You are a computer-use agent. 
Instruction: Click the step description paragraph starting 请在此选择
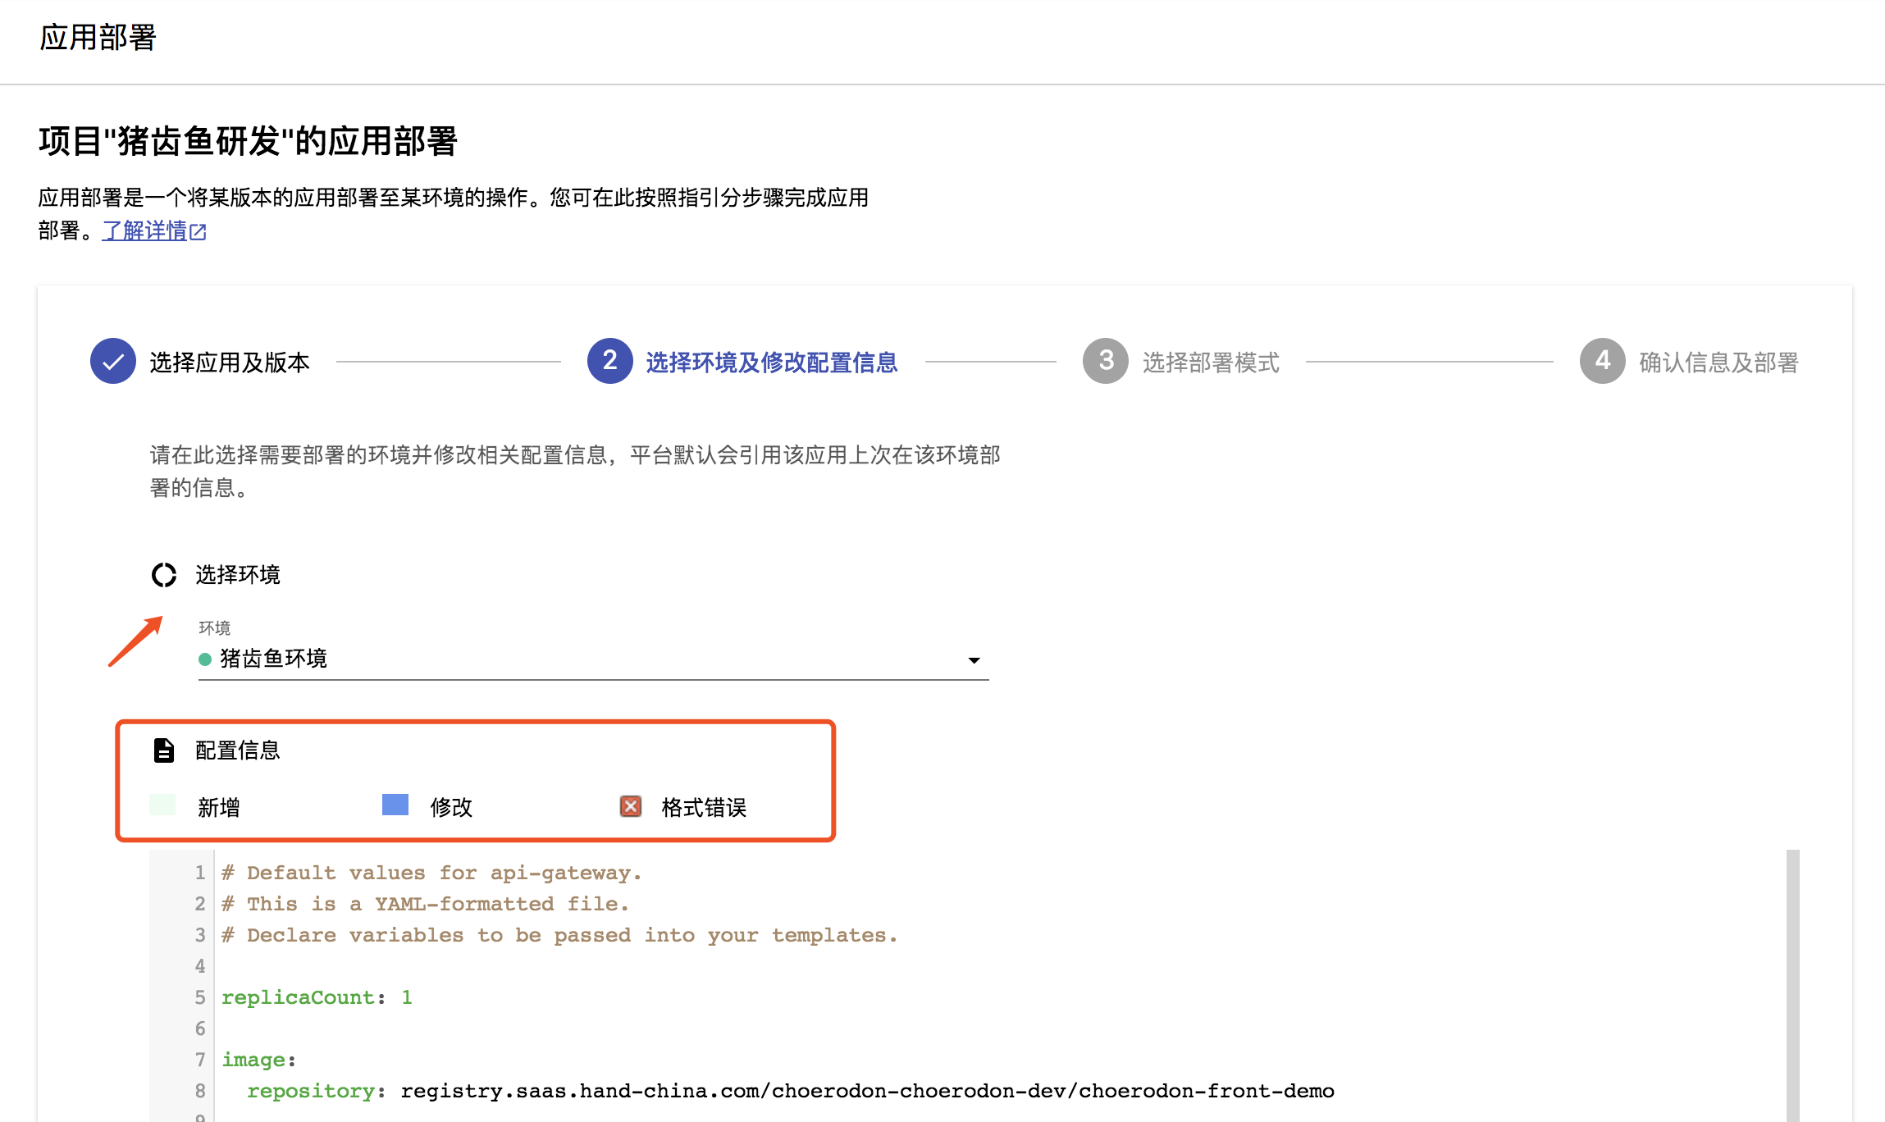point(575,471)
